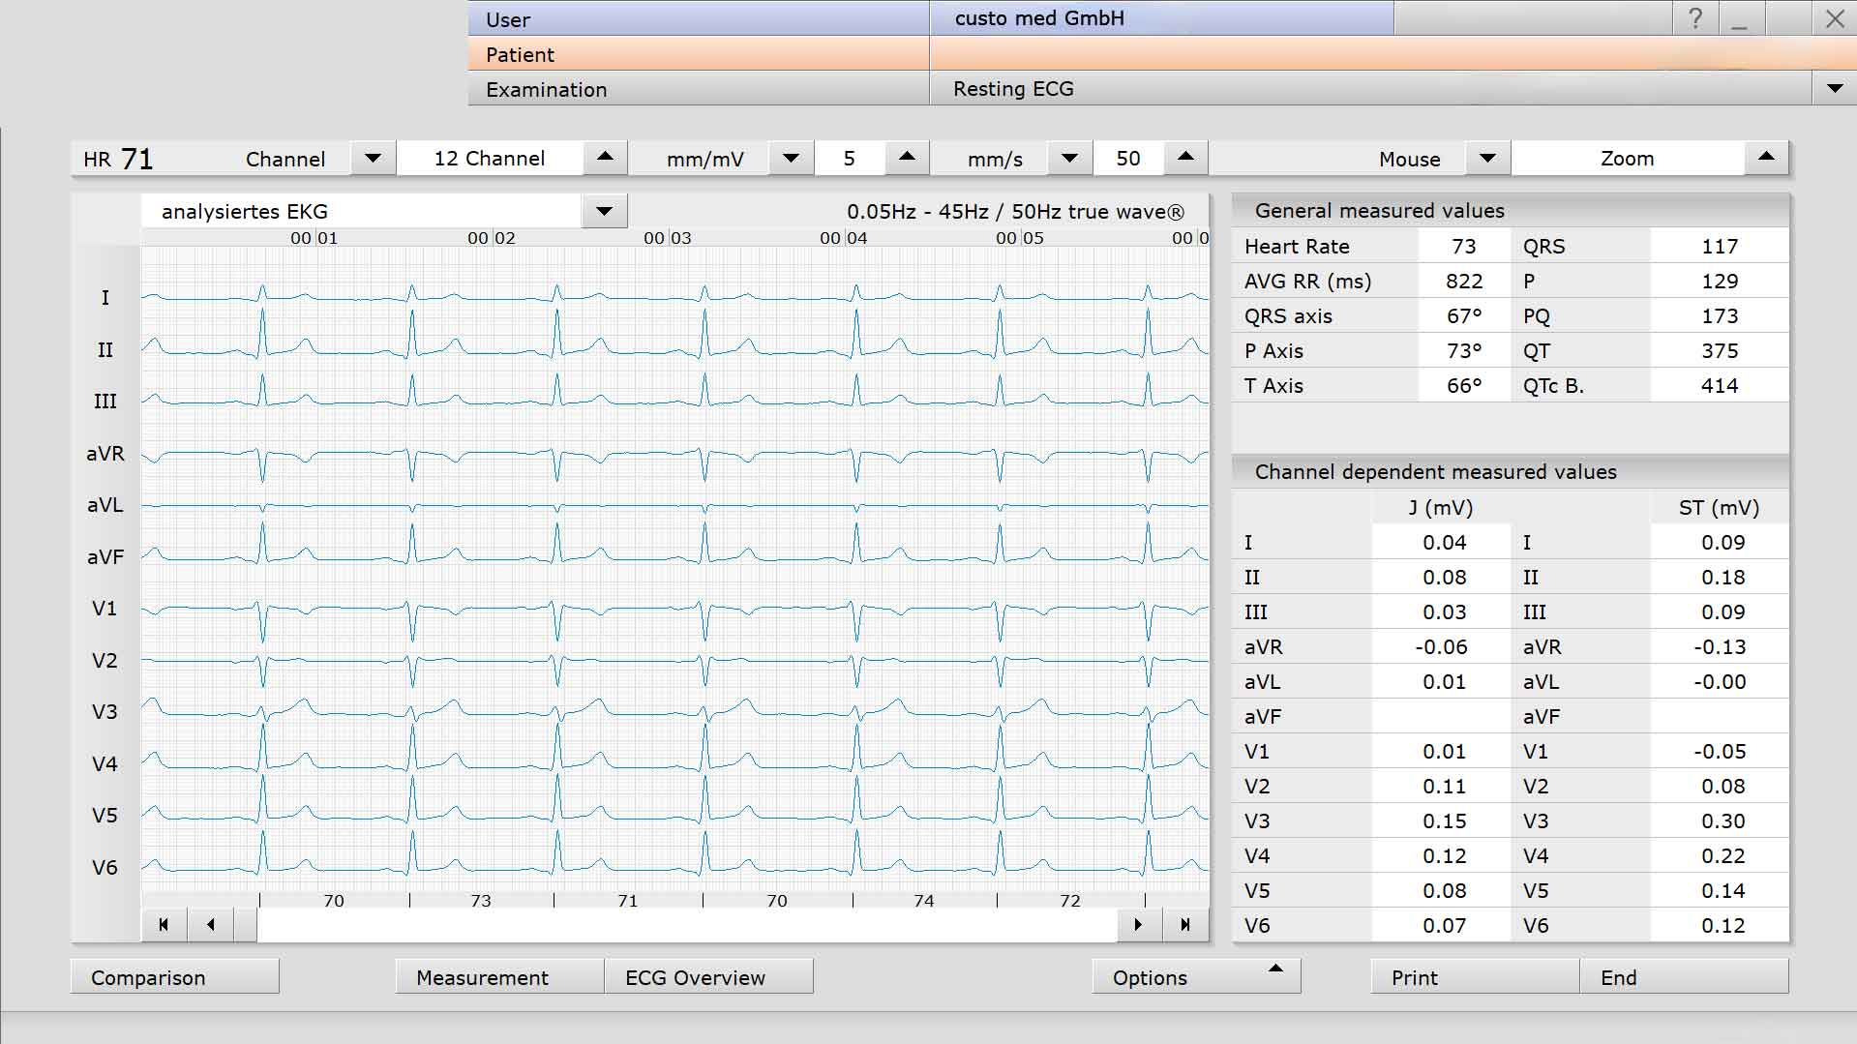The image size is (1857, 1044).
Task: Click the QT value 375
Action: point(1720,351)
